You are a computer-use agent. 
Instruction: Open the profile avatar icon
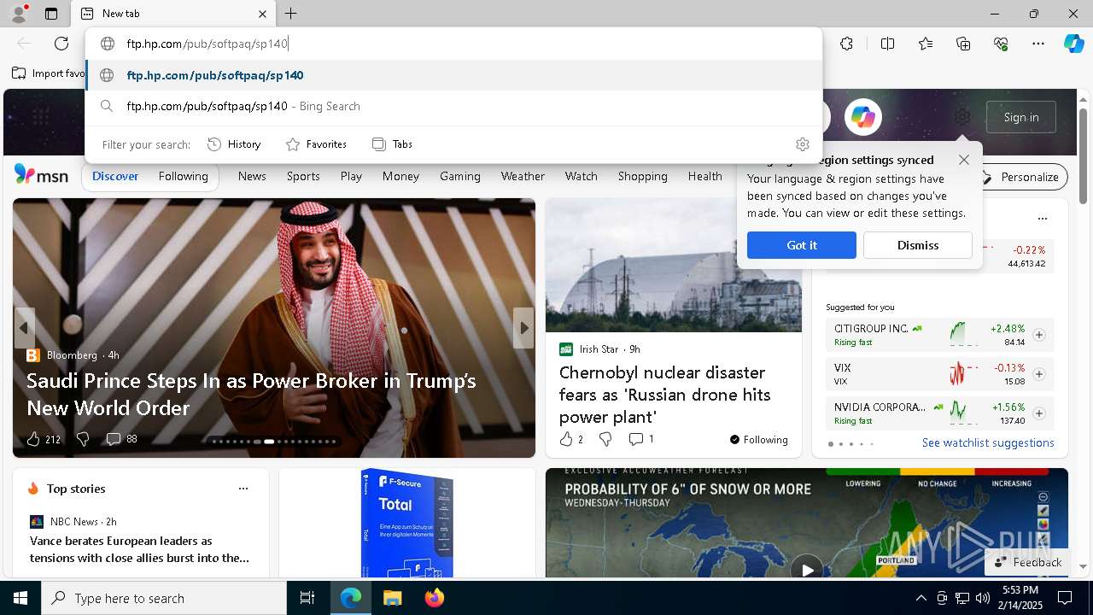(18, 14)
